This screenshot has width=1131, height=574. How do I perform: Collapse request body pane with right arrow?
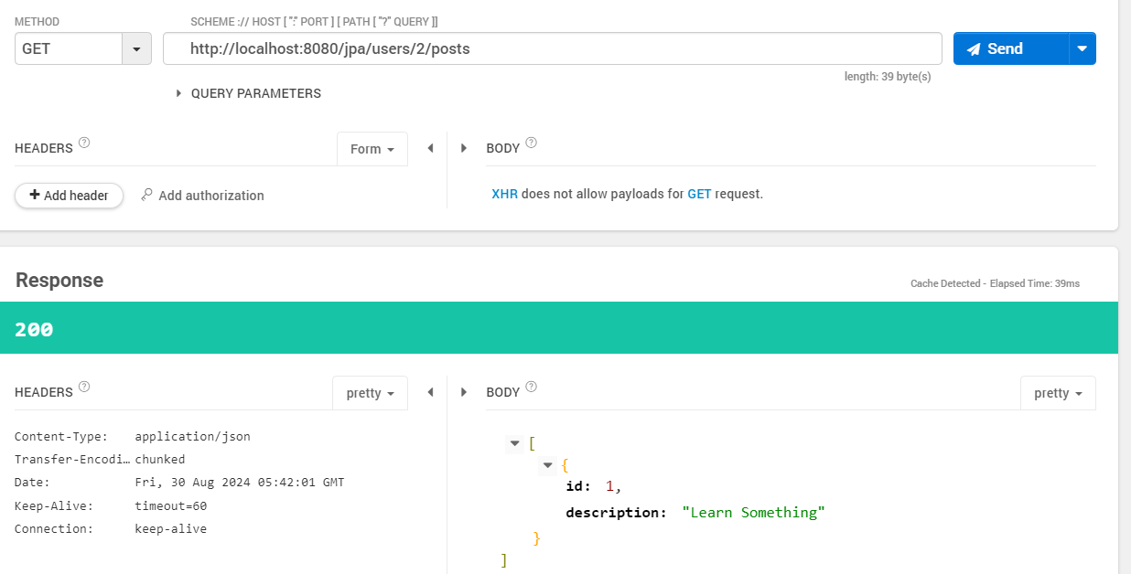(x=464, y=148)
